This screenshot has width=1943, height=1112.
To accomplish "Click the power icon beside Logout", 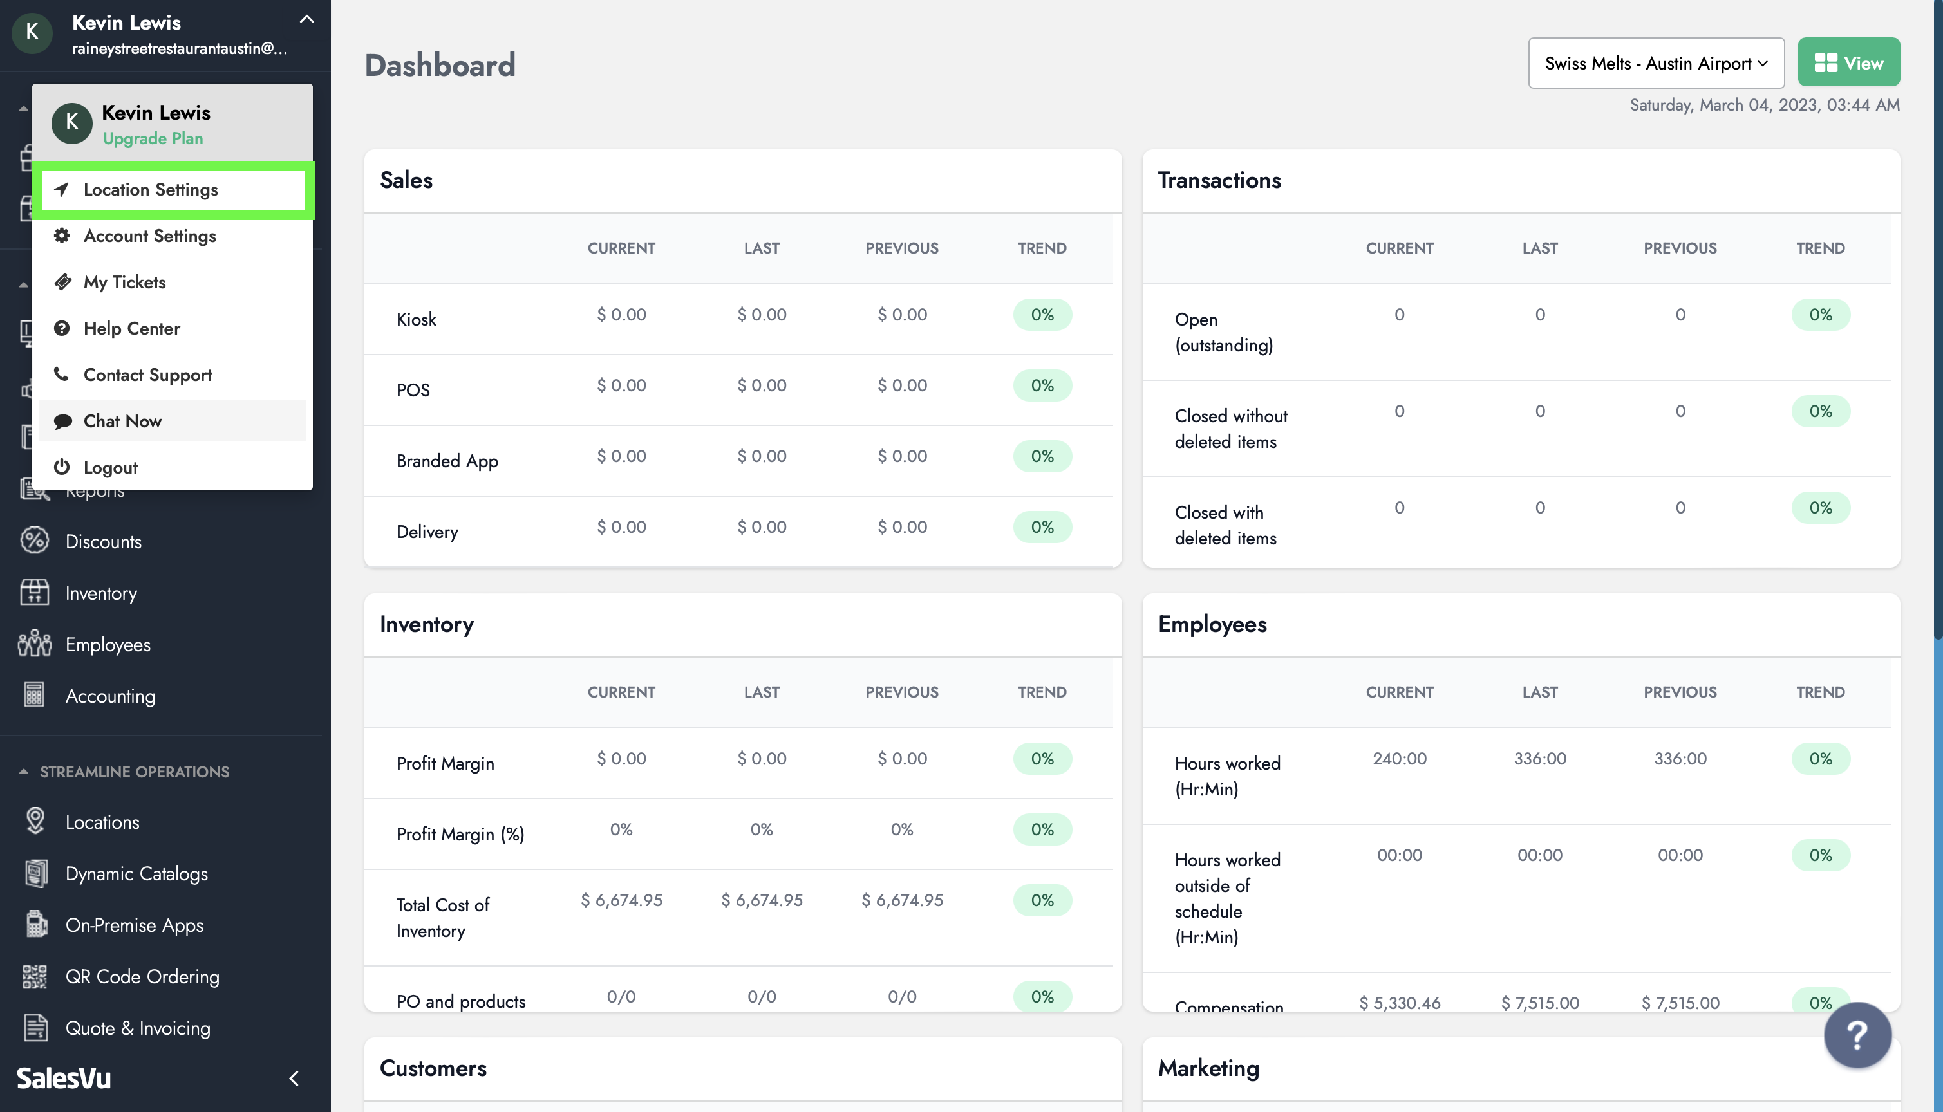I will pyautogui.click(x=62, y=467).
